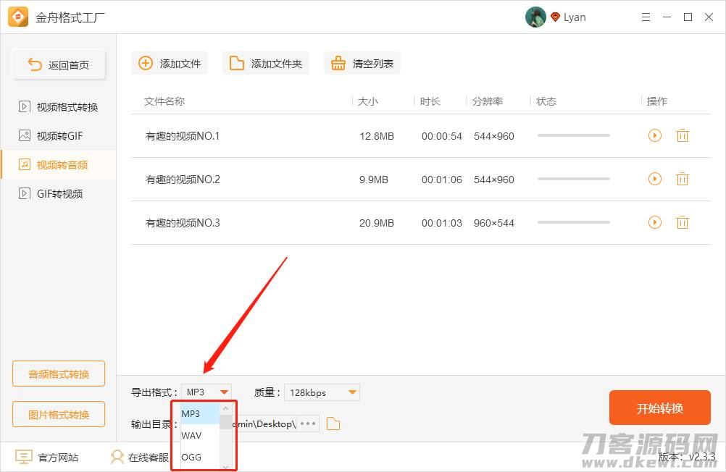
Task: Play preview of 有趣的视频NO.3
Action: (x=655, y=222)
